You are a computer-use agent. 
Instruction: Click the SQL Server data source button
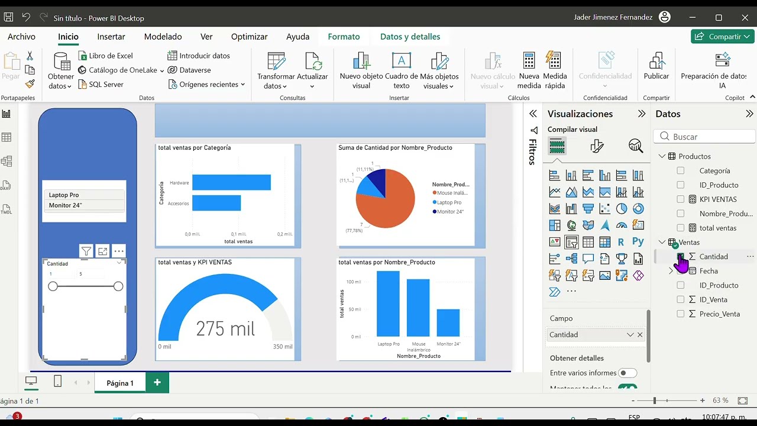(x=101, y=84)
